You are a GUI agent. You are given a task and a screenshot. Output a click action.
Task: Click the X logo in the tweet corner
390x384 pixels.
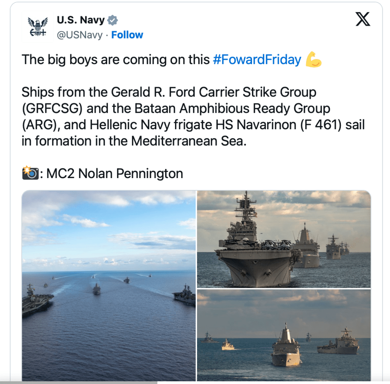pyautogui.click(x=363, y=19)
